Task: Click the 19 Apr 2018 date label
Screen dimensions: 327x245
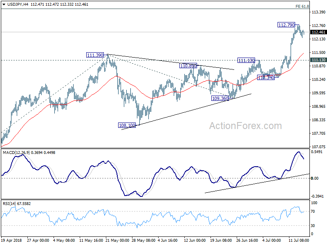Action: [x=11, y=240]
